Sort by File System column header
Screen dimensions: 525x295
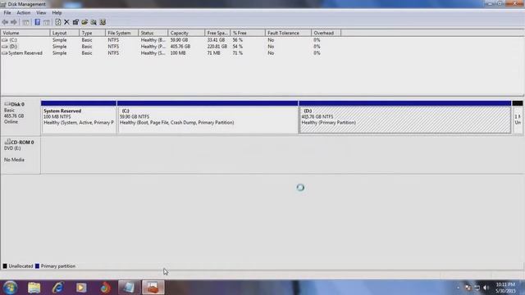(121, 33)
